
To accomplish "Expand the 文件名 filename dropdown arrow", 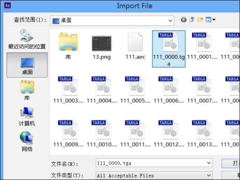I will pos(209,163).
